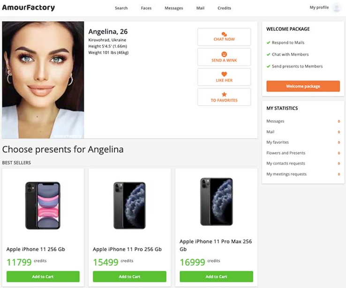Click the AmourFactory logo

28,7
